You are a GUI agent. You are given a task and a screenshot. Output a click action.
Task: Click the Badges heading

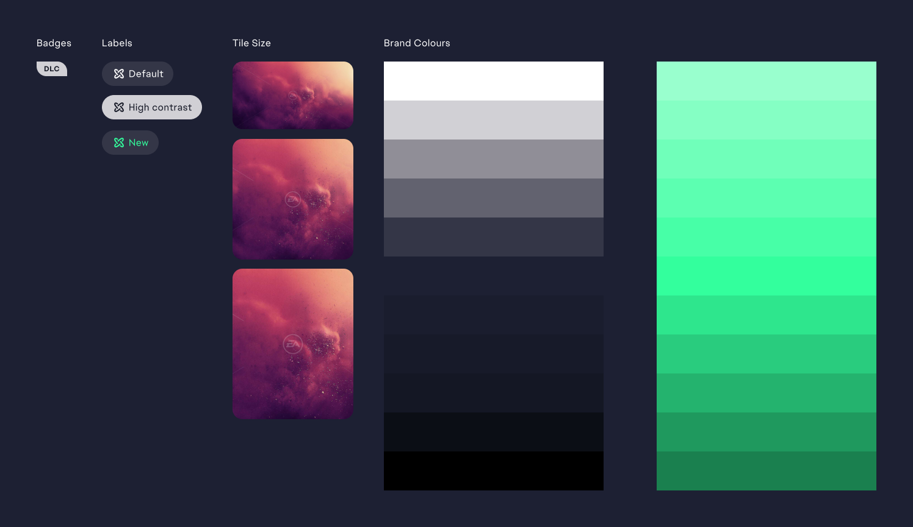tap(54, 43)
